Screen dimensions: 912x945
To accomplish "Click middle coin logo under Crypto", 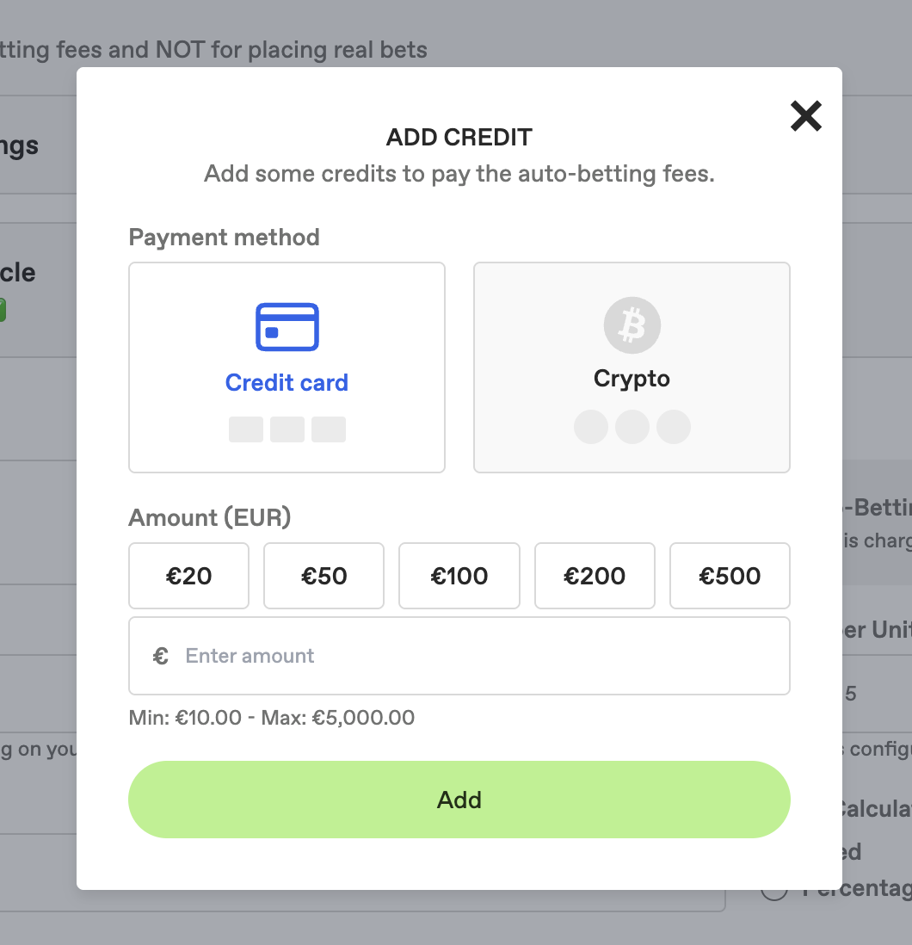I will (632, 427).
